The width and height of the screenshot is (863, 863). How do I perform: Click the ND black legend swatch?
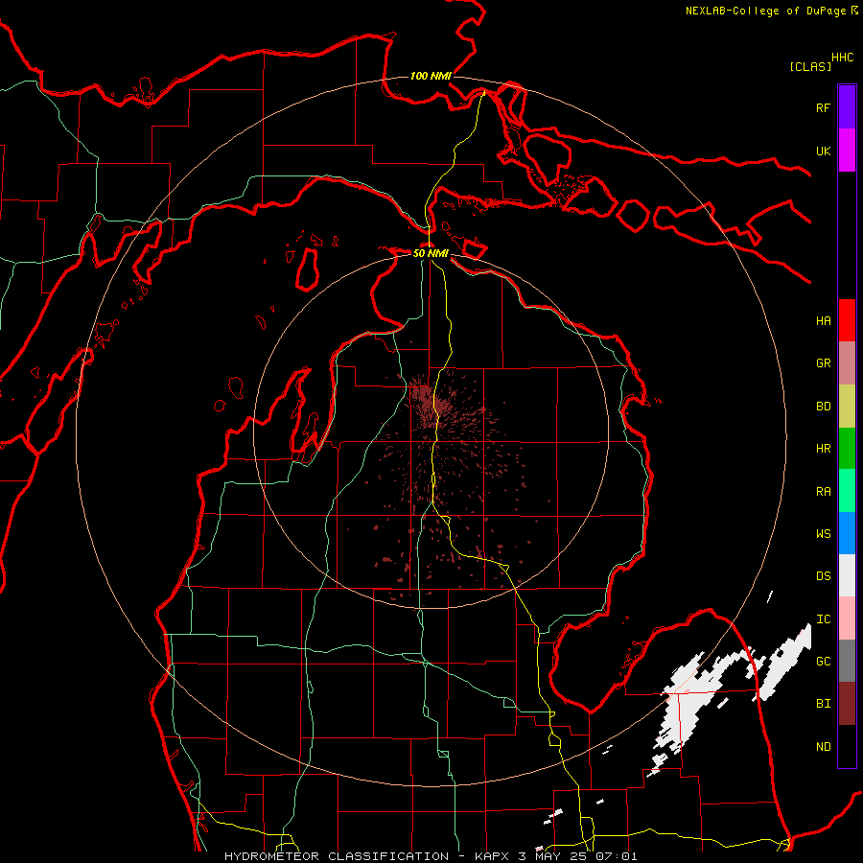(x=847, y=746)
